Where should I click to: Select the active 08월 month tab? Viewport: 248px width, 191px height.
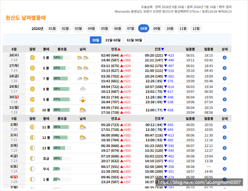point(144,28)
